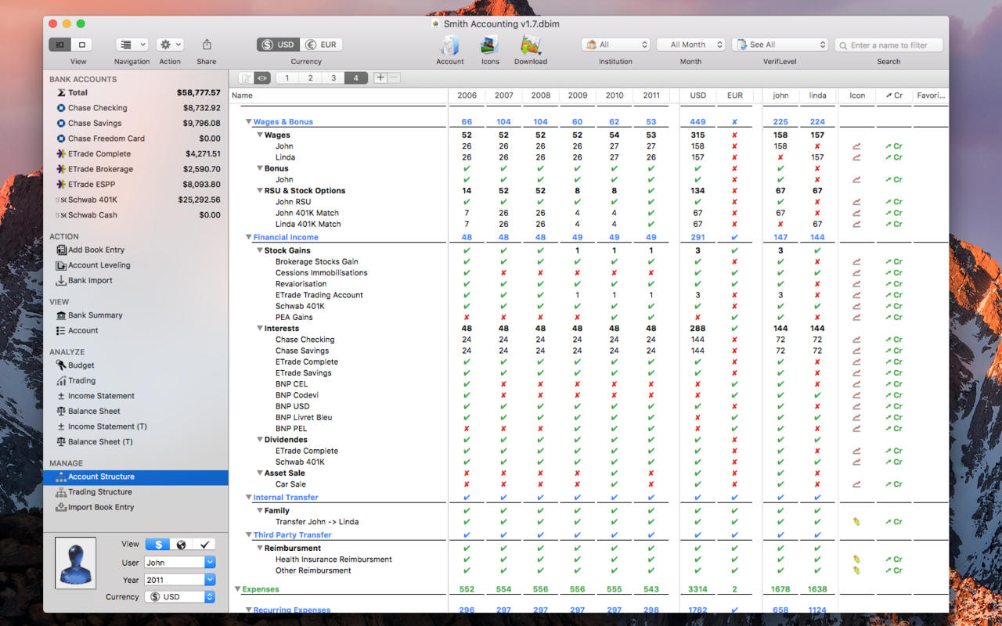Image resolution: width=1002 pixels, height=626 pixels.
Task: Collapse the Wages & Bonus group
Action: pos(249,122)
